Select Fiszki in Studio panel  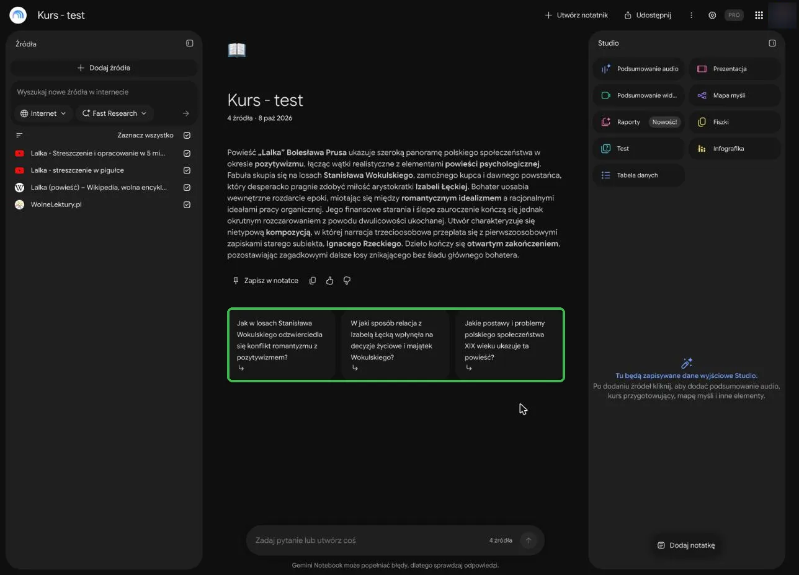[734, 122]
